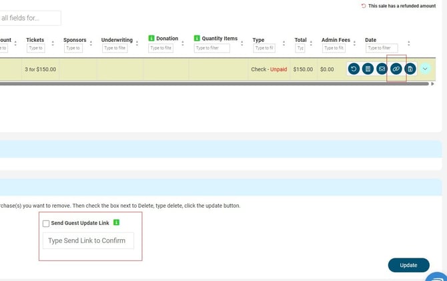The image size is (447, 281).
Task: Click the refund (undo arrow) icon
Action: click(x=354, y=69)
